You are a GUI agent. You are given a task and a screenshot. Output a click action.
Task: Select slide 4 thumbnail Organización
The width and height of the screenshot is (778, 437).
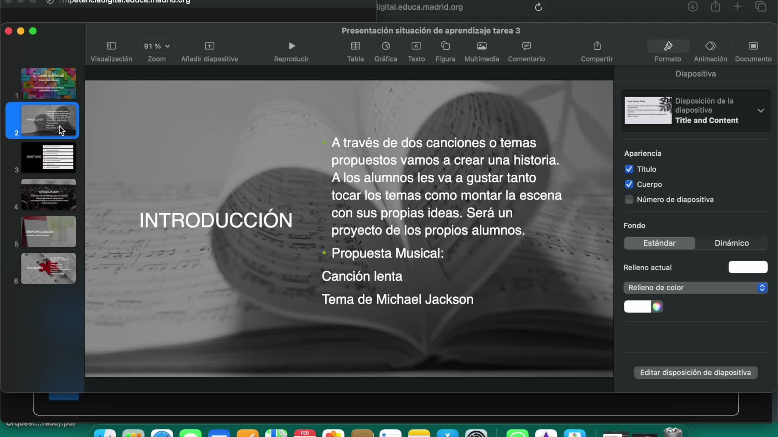(x=49, y=195)
